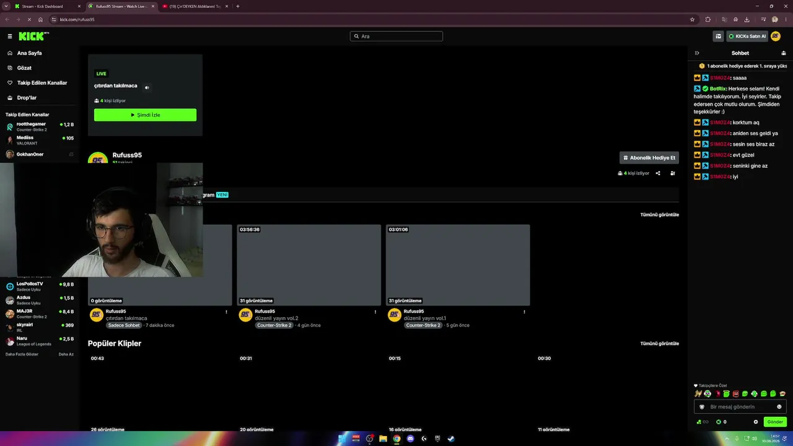This screenshot has width=793, height=446.
Task: Open options for çıtırdan takılmaca video
Action: (x=226, y=312)
